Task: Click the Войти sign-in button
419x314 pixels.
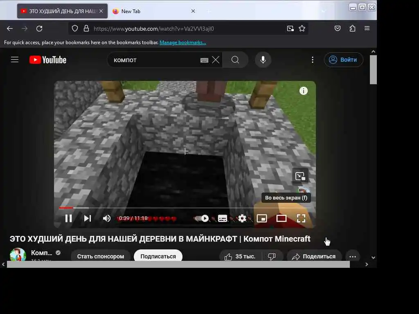Action: [x=344, y=60]
